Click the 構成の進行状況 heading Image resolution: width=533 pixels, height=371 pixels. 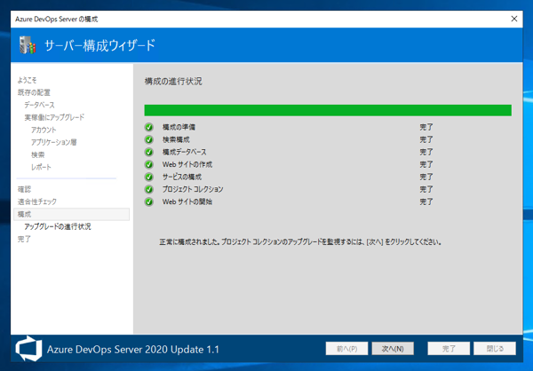173,82
